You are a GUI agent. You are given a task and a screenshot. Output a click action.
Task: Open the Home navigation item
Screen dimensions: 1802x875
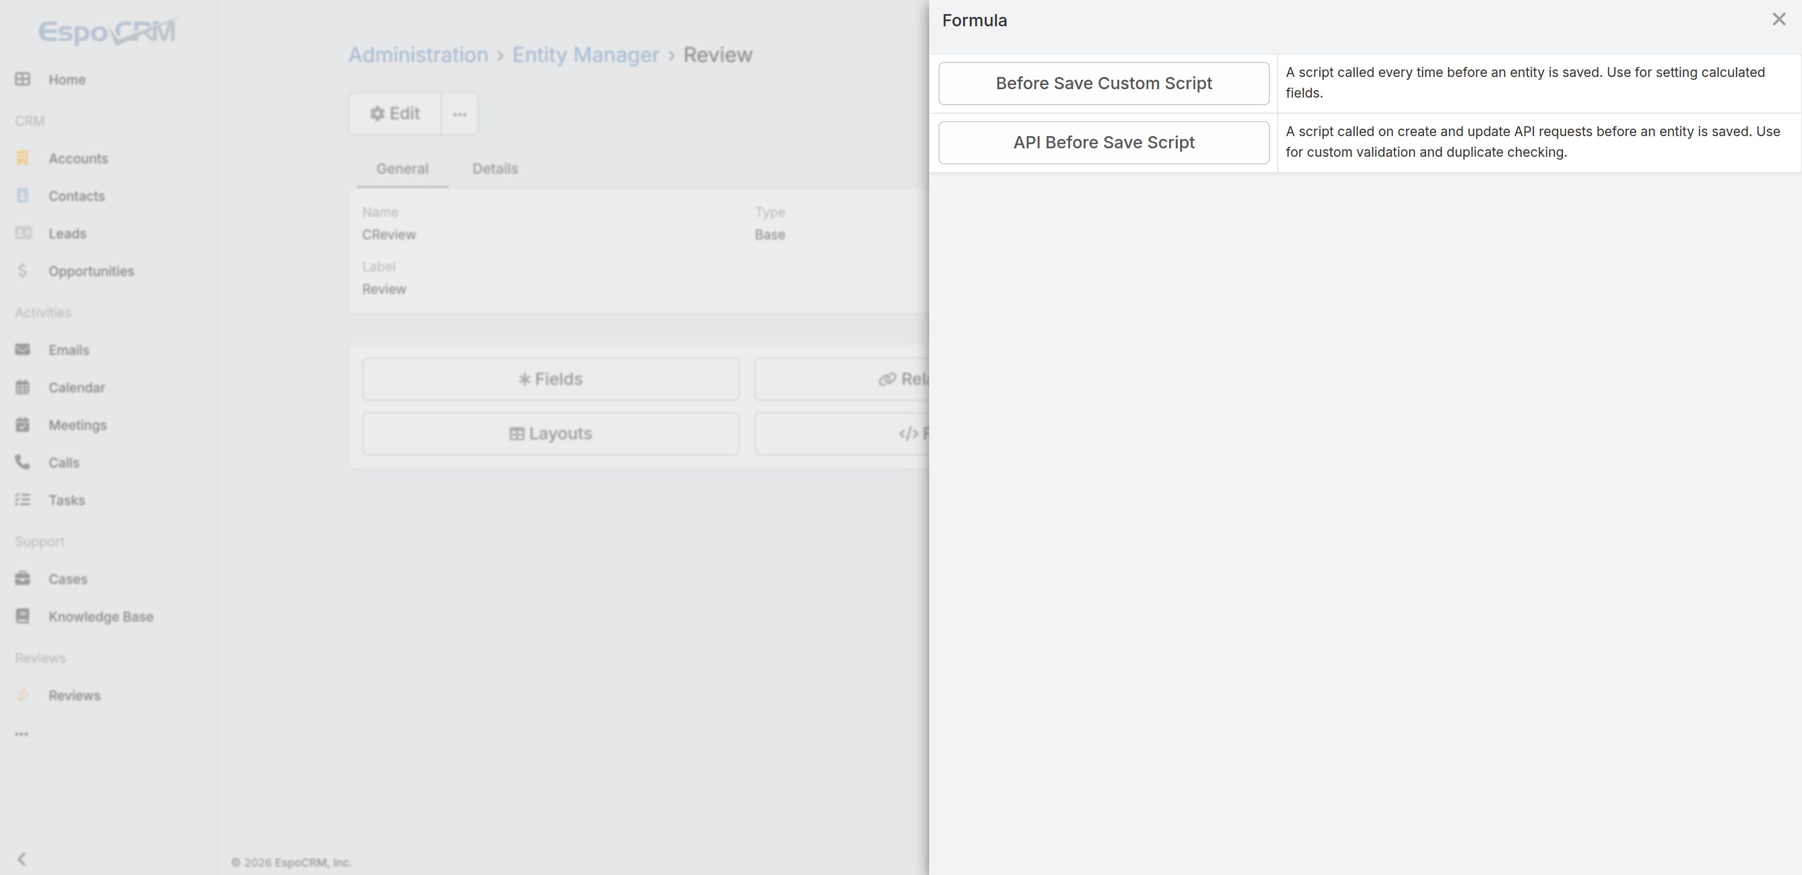[67, 80]
